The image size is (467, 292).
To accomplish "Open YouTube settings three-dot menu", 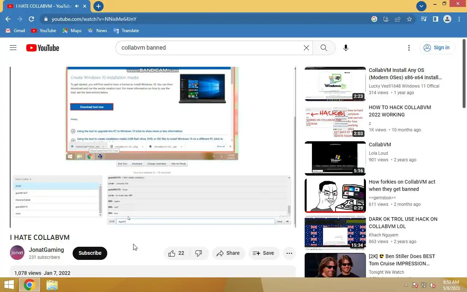I will click(x=409, y=48).
